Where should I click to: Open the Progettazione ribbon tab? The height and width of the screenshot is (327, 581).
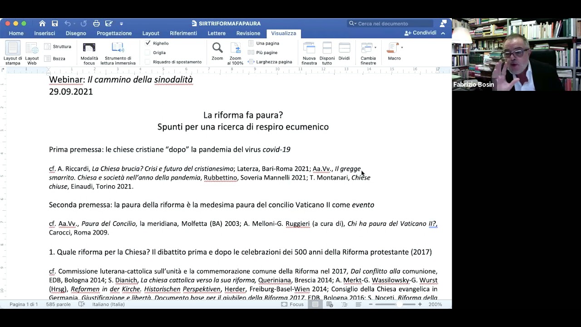(x=114, y=33)
